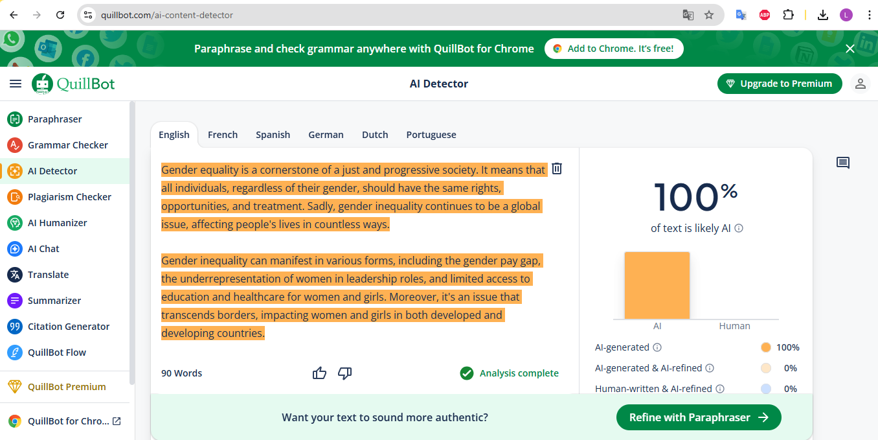Viewport: 878px width, 440px height.
Task: Open the browser downloads
Action: pyautogui.click(x=823, y=15)
